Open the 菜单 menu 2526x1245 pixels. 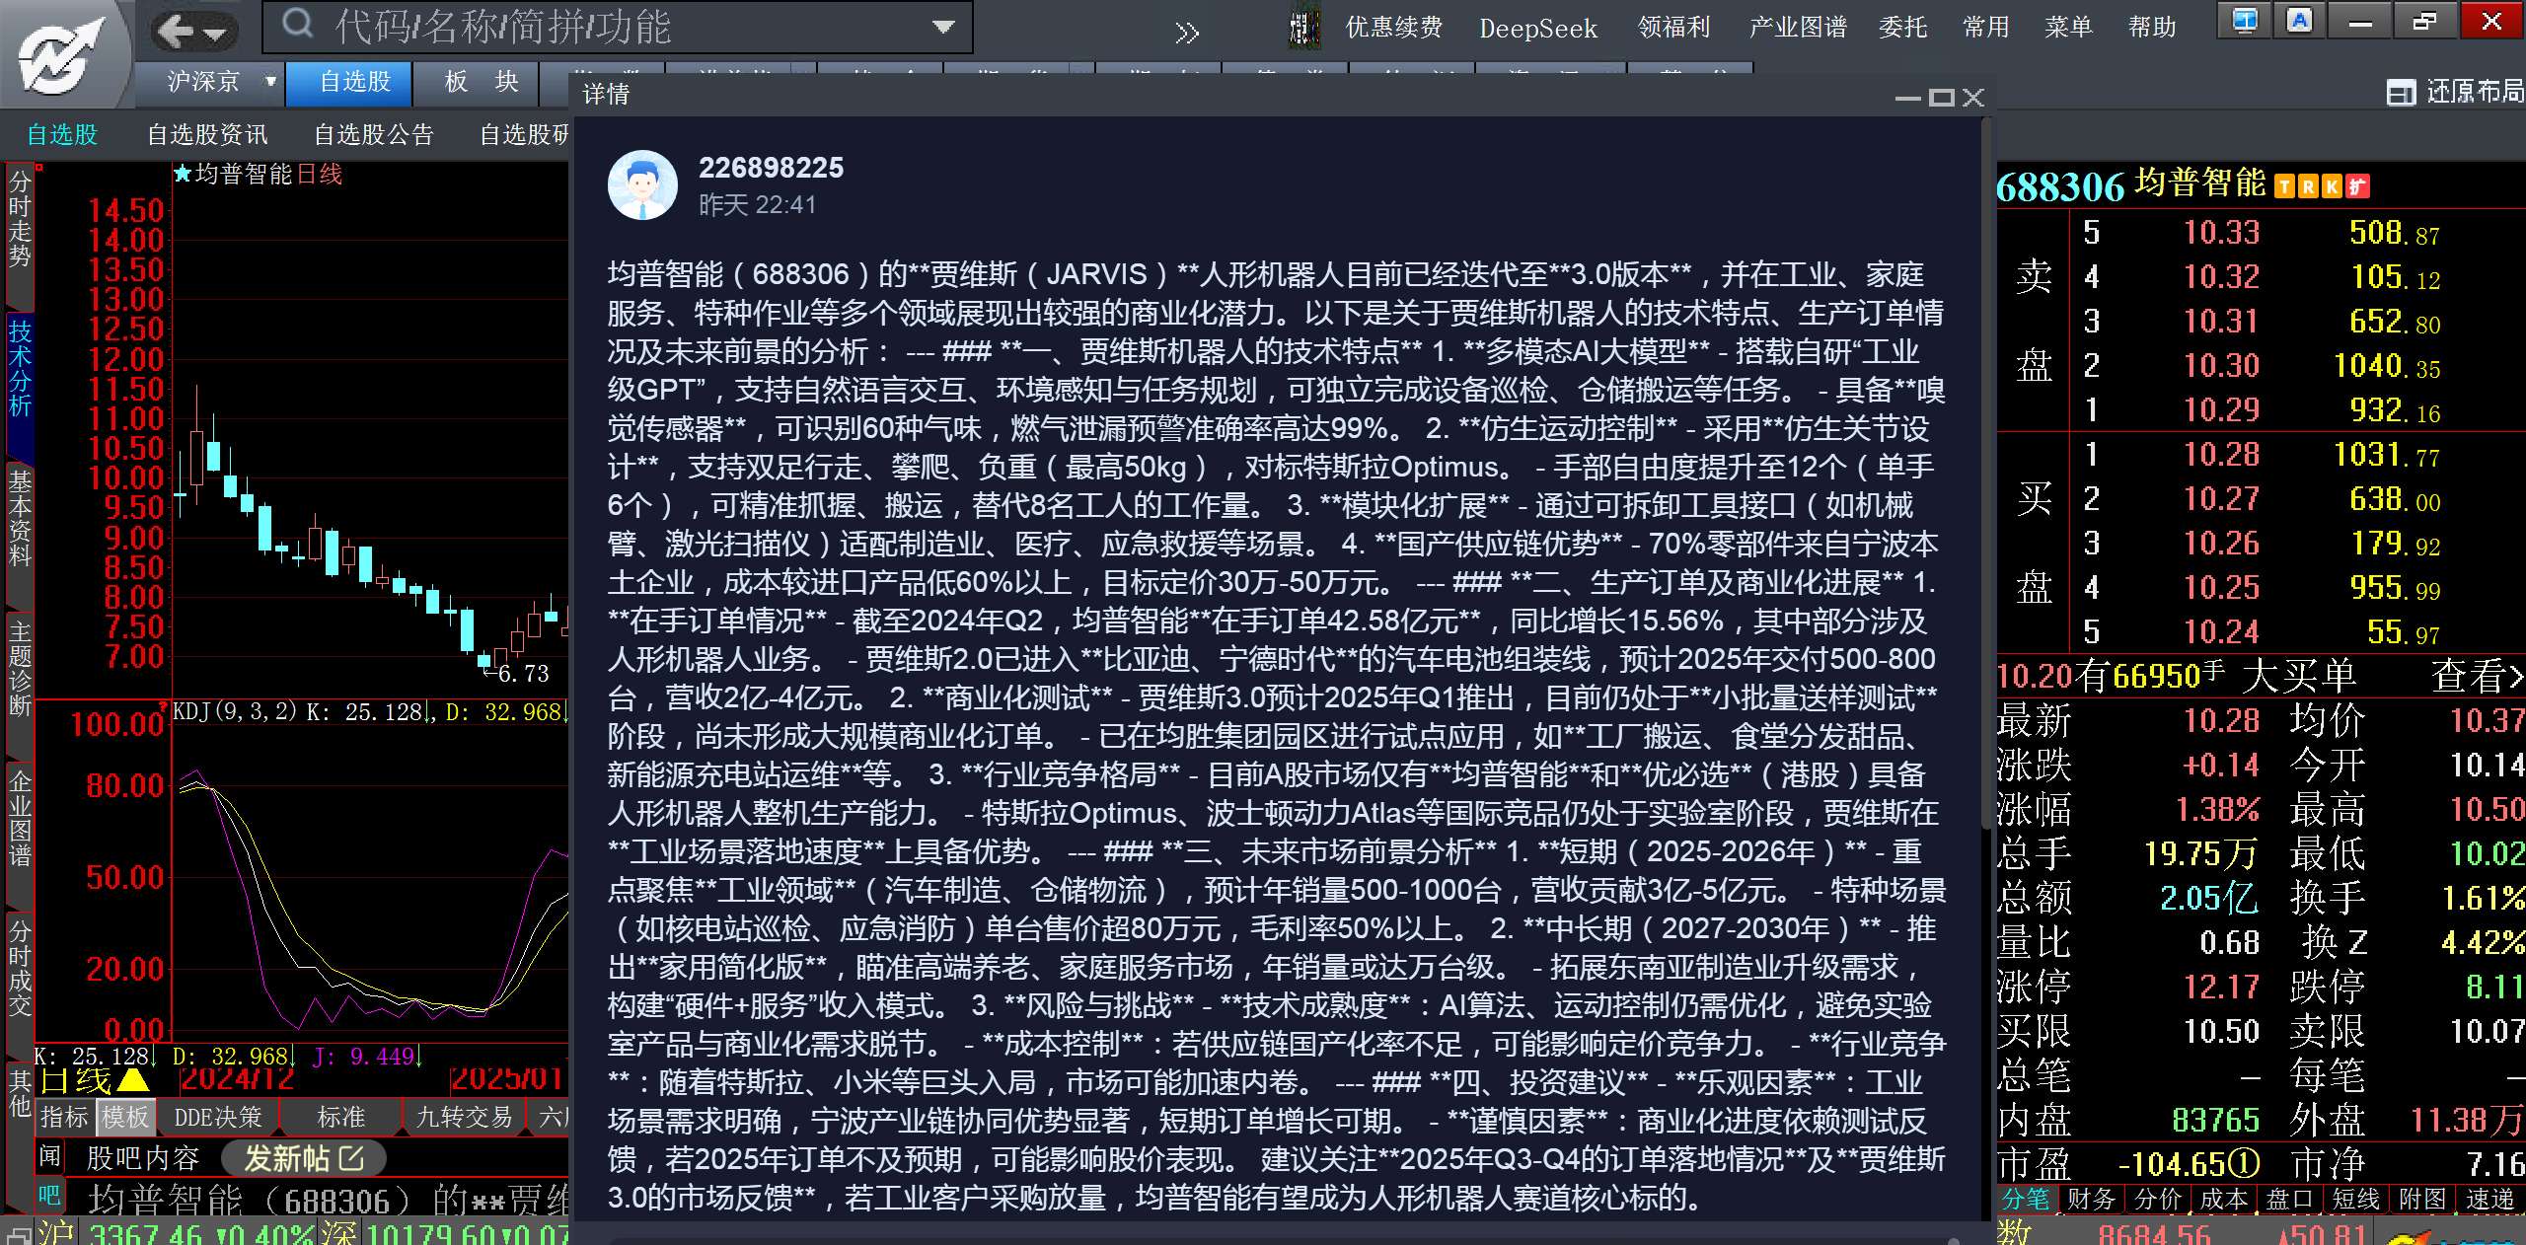click(2068, 28)
